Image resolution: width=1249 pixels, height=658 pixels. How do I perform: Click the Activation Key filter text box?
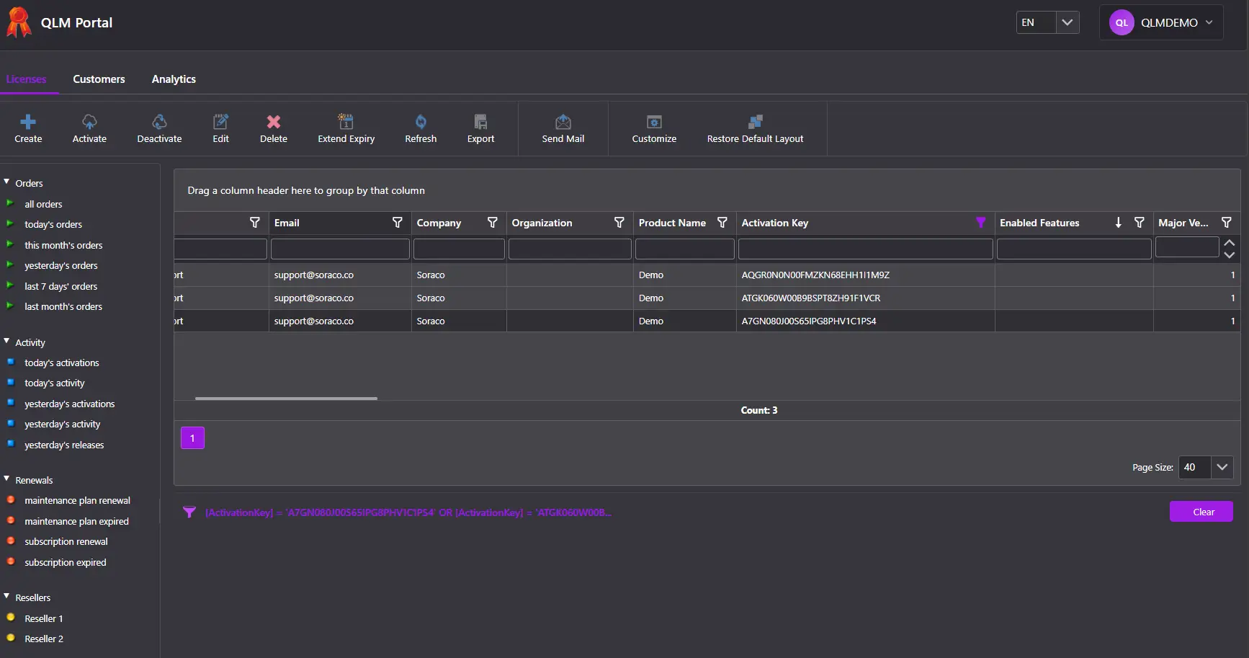coord(865,249)
